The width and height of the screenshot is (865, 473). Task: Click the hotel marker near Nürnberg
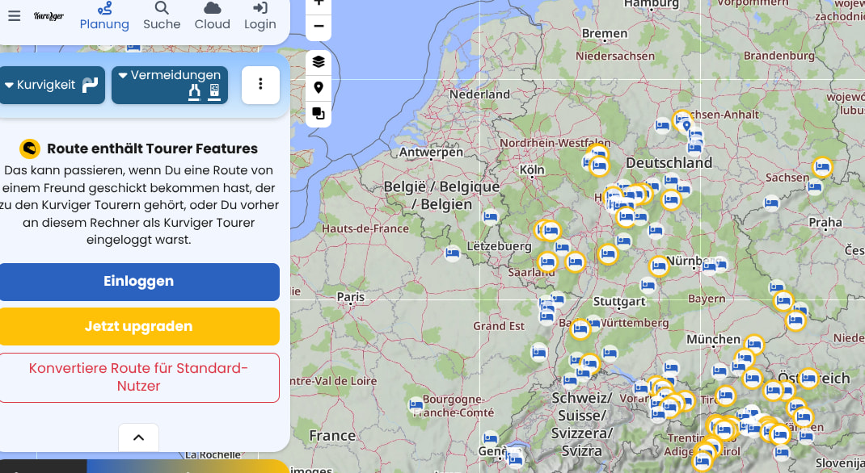tap(659, 266)
